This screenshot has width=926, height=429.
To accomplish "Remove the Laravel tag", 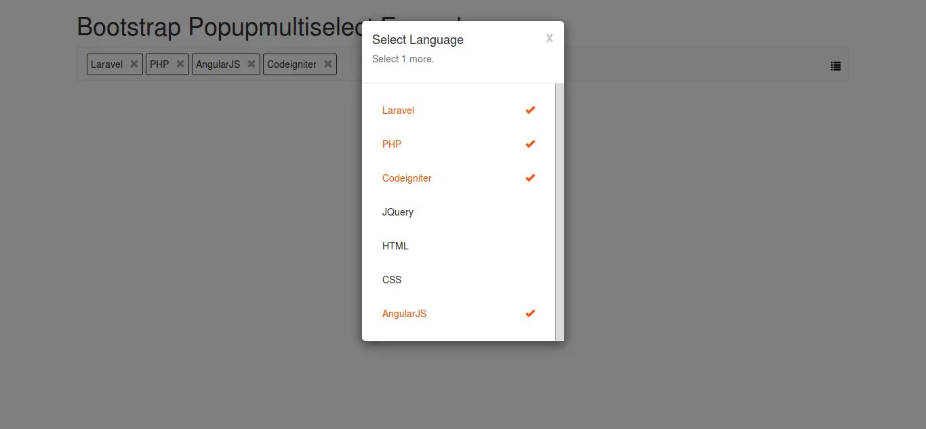I will point(134,64).
